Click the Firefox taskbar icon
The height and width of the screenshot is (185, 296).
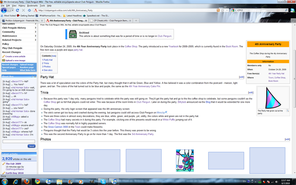pos(27,182)
